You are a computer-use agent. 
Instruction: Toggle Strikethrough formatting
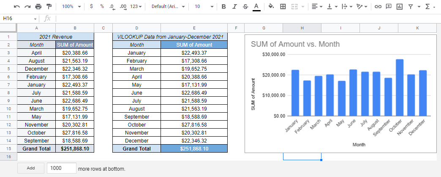[245, 7]
